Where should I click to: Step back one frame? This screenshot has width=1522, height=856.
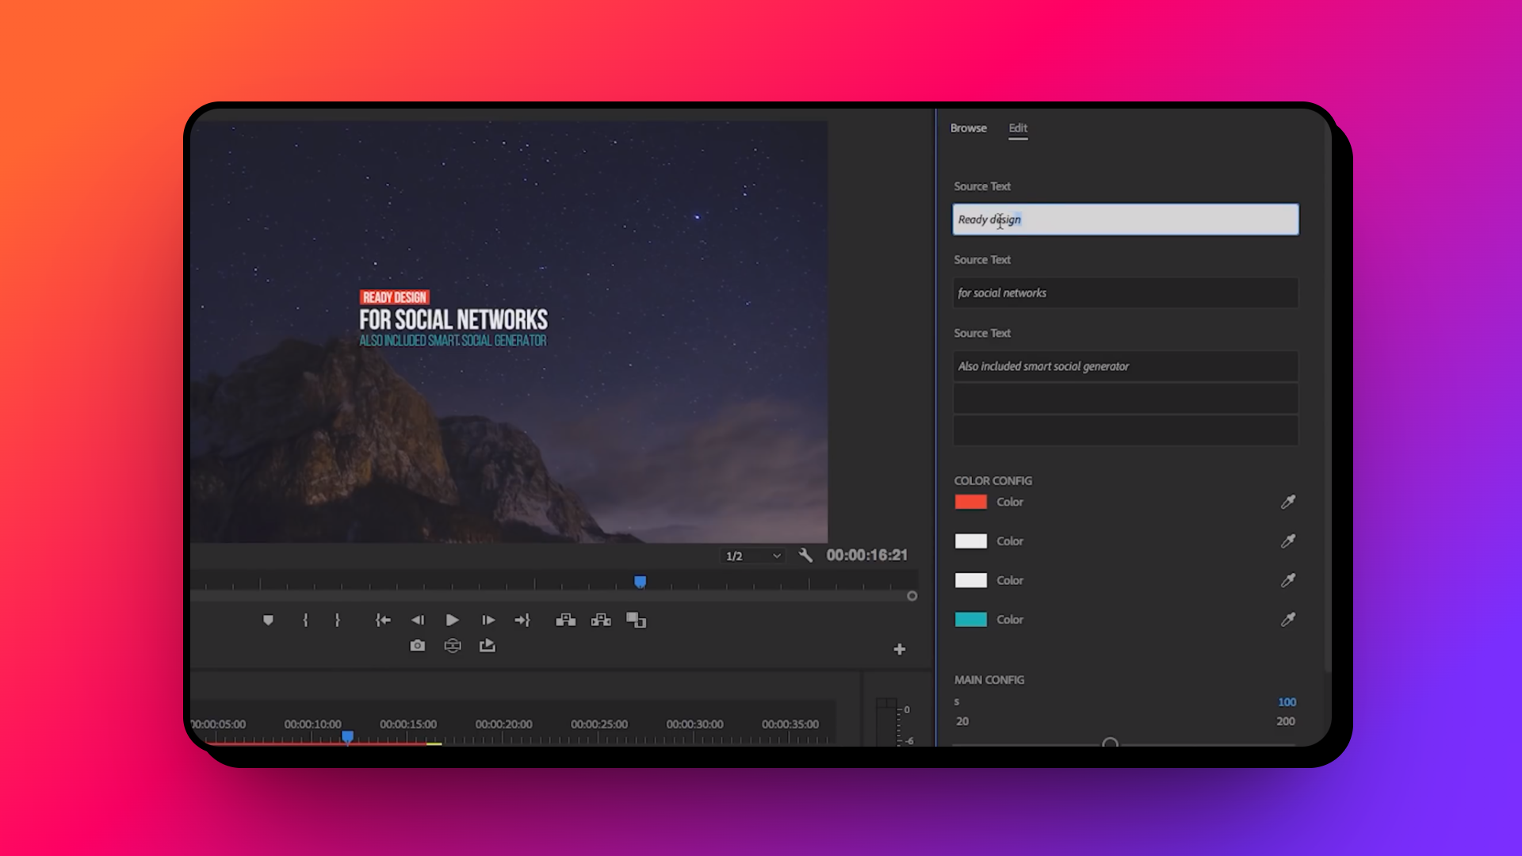pos(418,620)
